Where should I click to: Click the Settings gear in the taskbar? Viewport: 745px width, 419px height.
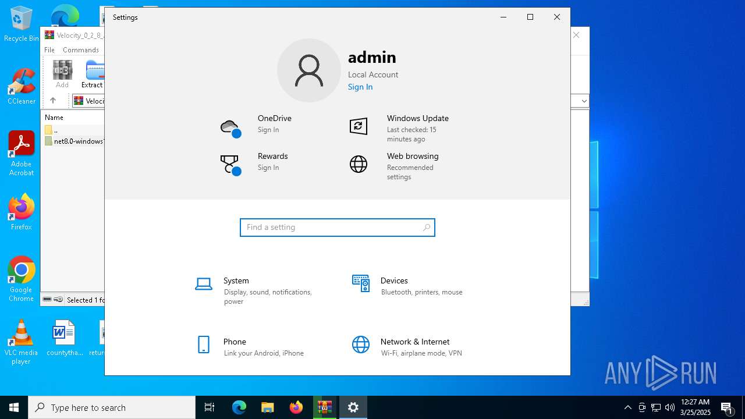click(x=353, y=407)
